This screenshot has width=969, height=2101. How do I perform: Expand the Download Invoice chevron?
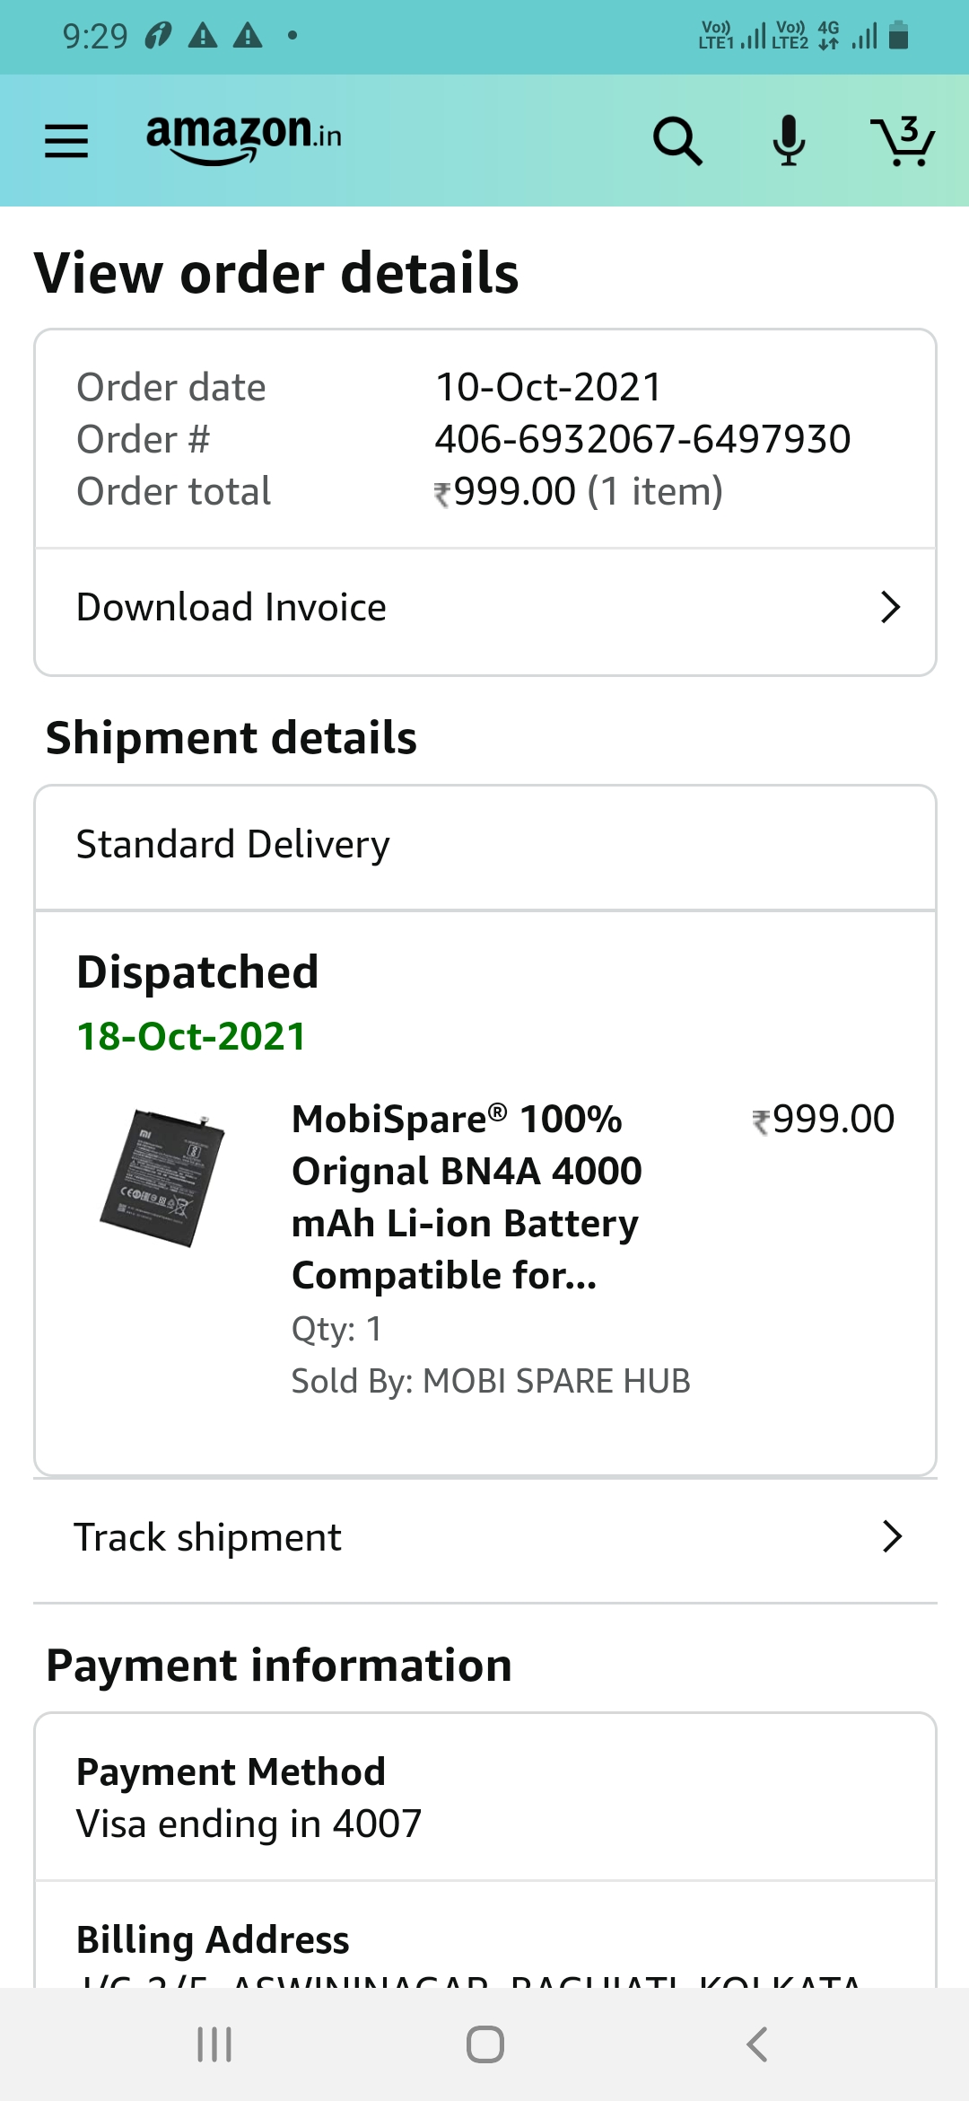(890, 608)
